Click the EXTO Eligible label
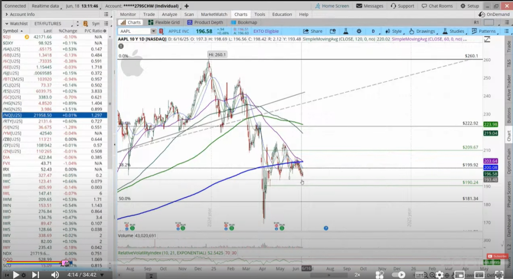Viewport: 513px width, 279px height. 266,31
